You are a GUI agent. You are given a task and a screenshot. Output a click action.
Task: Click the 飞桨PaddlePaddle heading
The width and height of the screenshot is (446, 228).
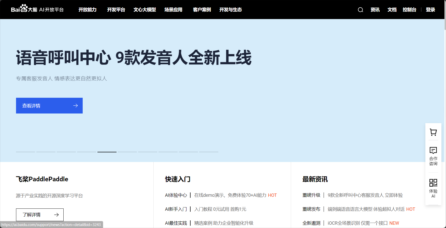pos(42,179)
